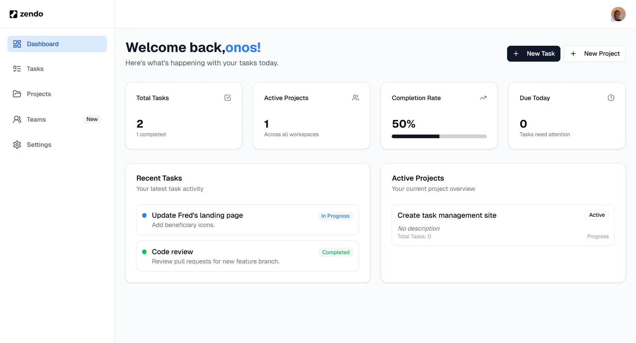Image resolution: width=636 pixels, height=343 pixels.
Task: Open the Tasks page from sidebar
Action: pyautogui.click(x=35, y=69)
